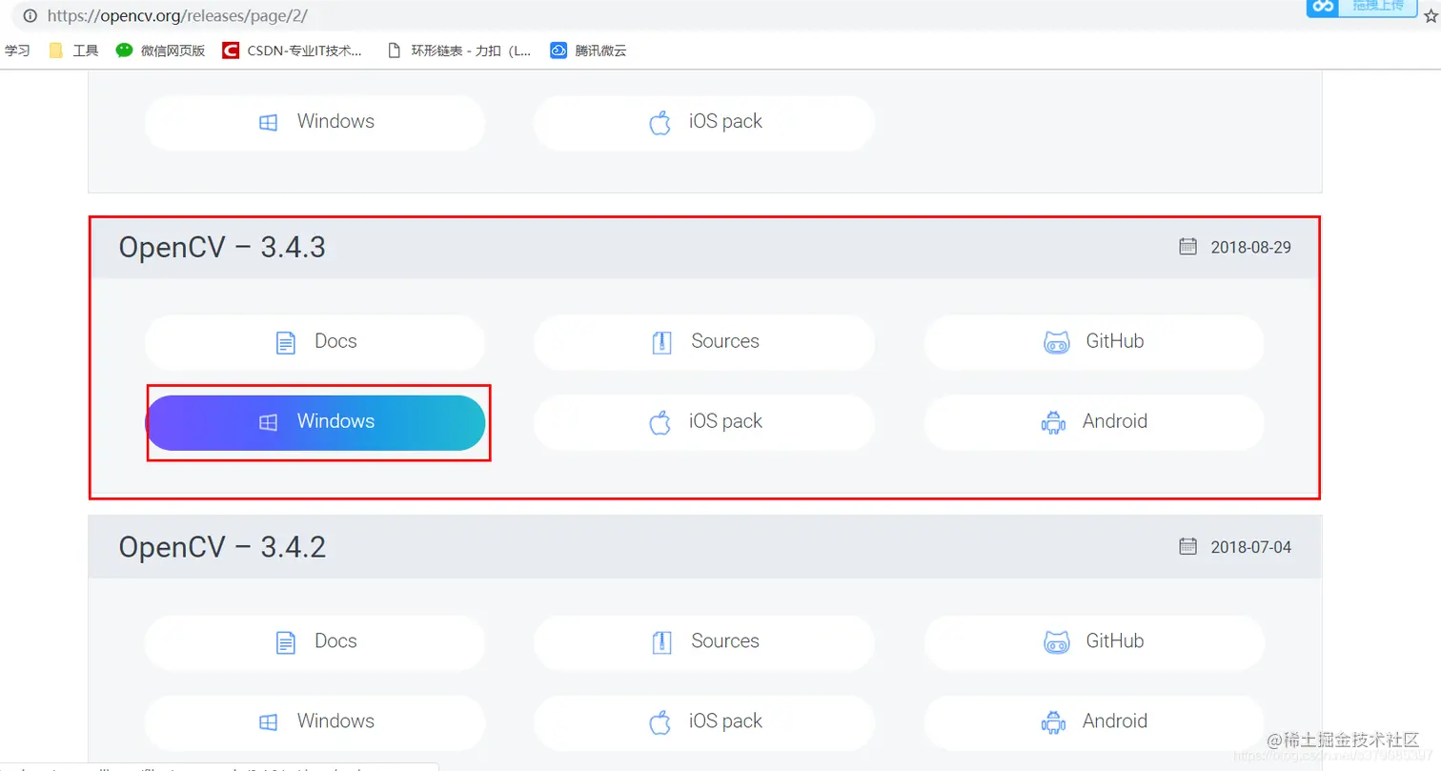This screenshot has height=771, width=1441.
Task: Open the 学习 bookmark folder
Action: (17, 51)
